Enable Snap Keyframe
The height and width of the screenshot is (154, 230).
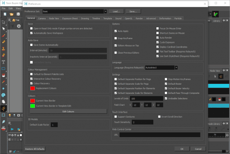pos(116,38)
